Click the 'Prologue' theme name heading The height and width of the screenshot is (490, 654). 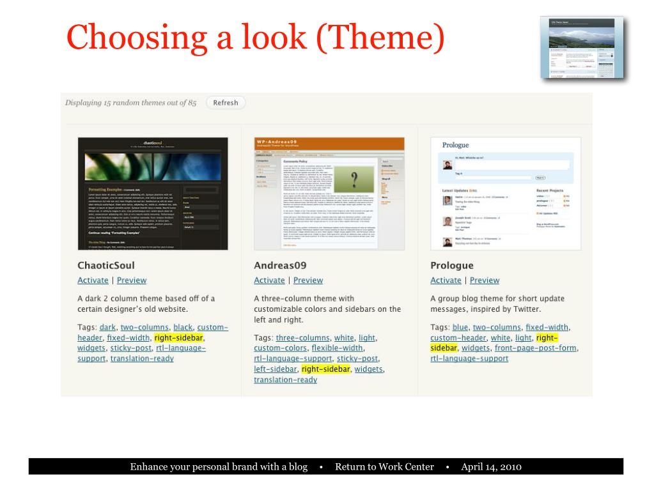pos(452,265)
